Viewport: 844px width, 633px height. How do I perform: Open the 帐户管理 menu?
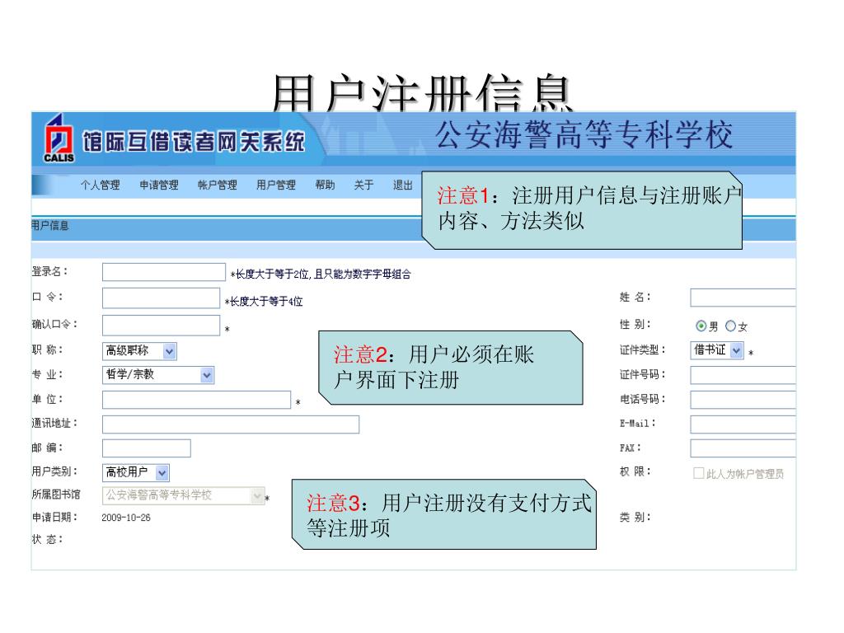tap(218, 185)
